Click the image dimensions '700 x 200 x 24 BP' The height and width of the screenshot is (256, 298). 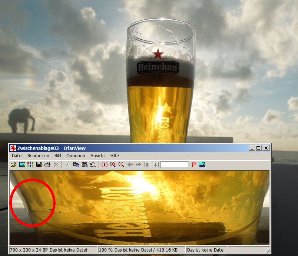(x=29, y=250)
